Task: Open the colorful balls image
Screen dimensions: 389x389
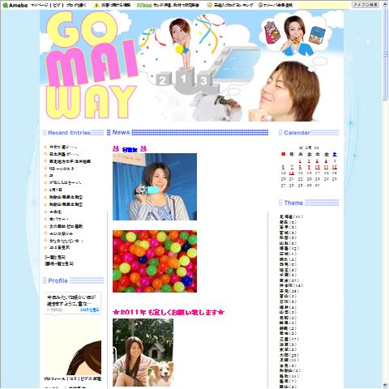Action: click(x=155, y=261)
